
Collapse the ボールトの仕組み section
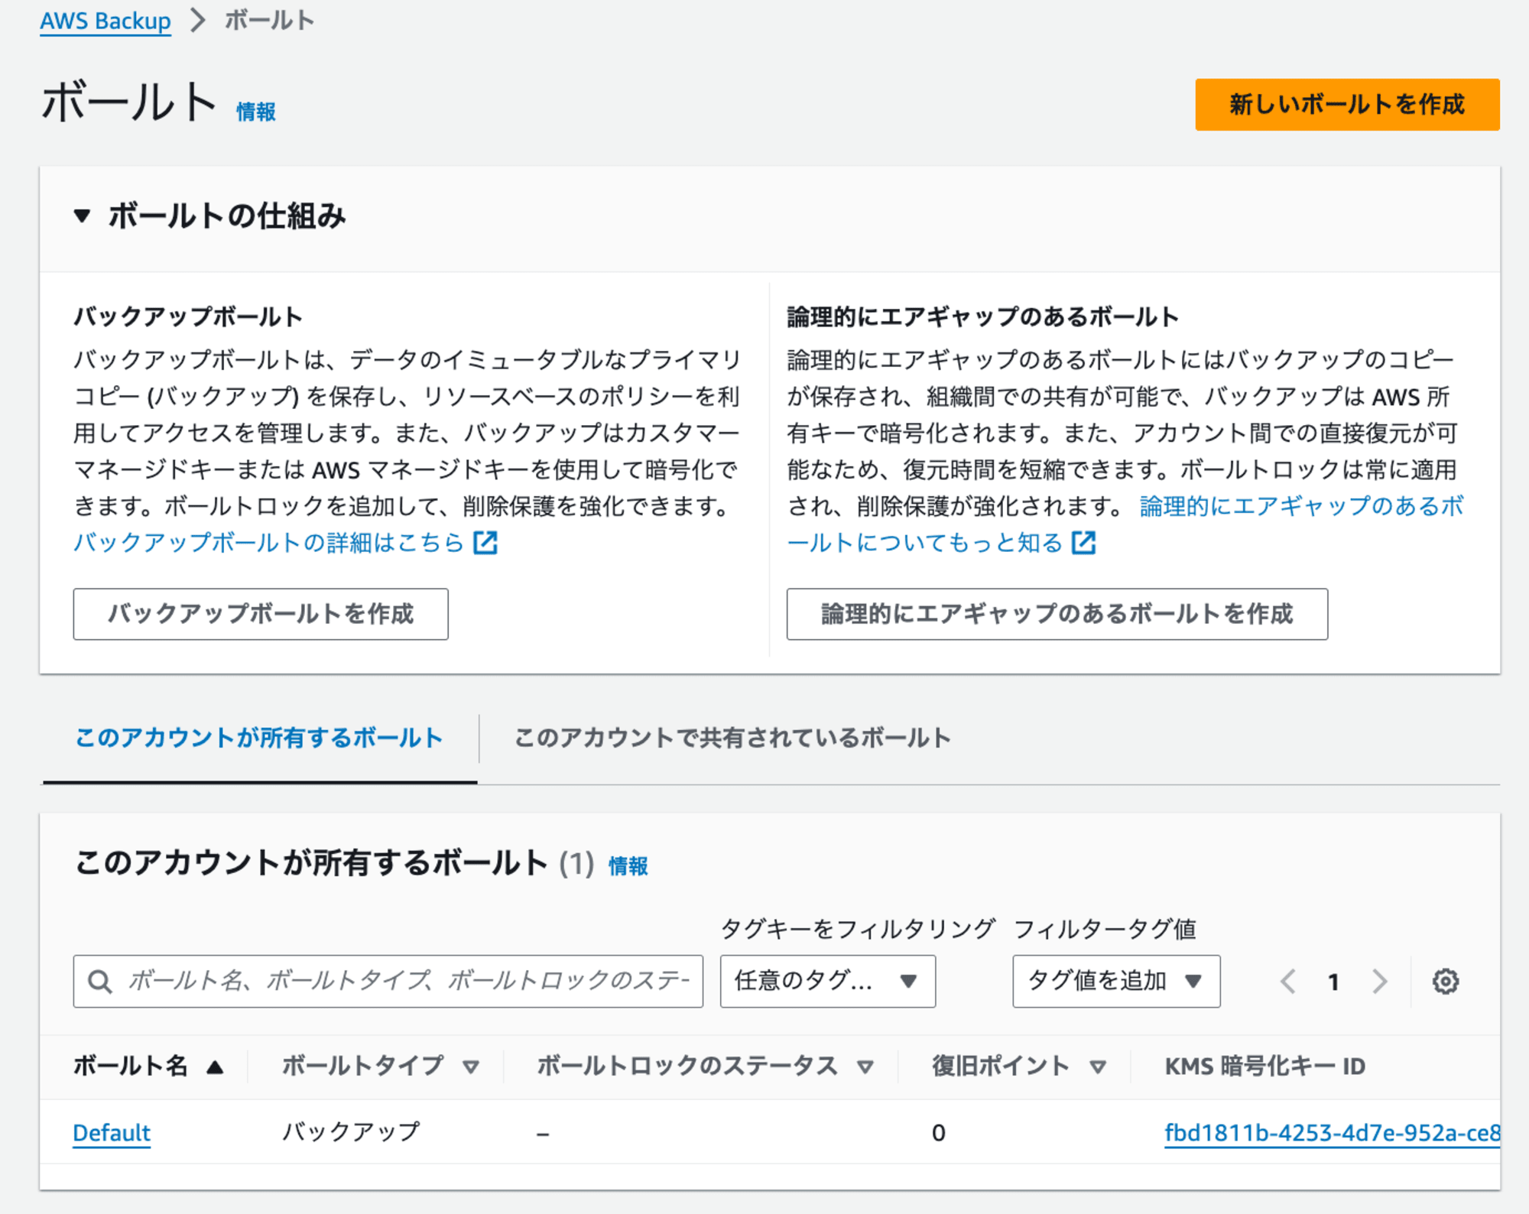point(82,216)
